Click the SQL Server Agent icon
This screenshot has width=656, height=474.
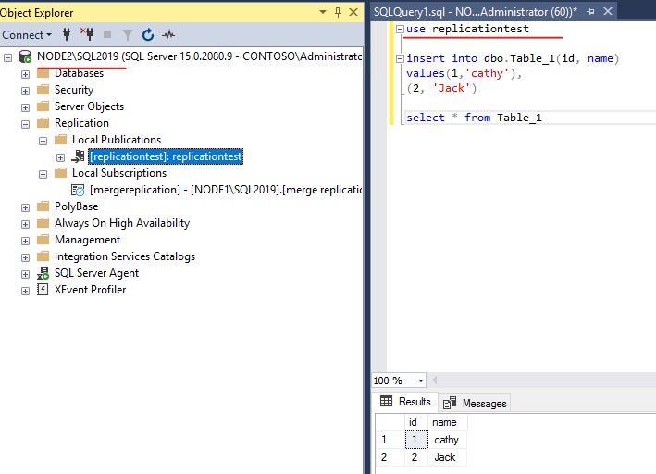click(x=43, y=273)
